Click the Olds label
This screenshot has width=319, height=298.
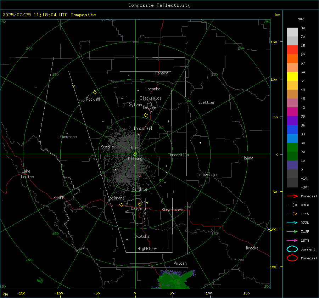point(135,148)
